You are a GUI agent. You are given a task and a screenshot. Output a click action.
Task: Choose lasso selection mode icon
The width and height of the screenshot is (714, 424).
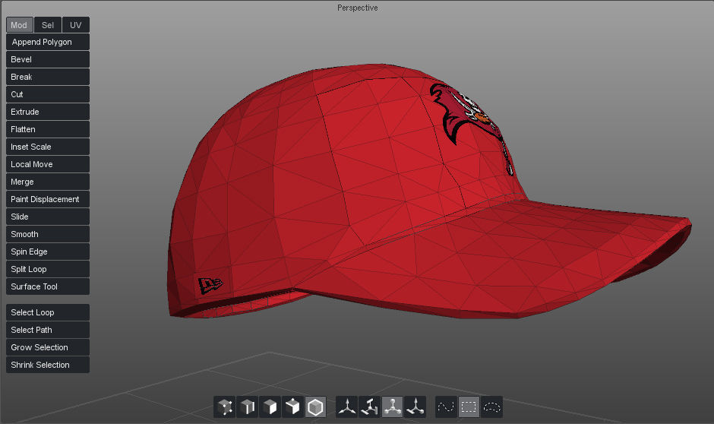(491, 407)
